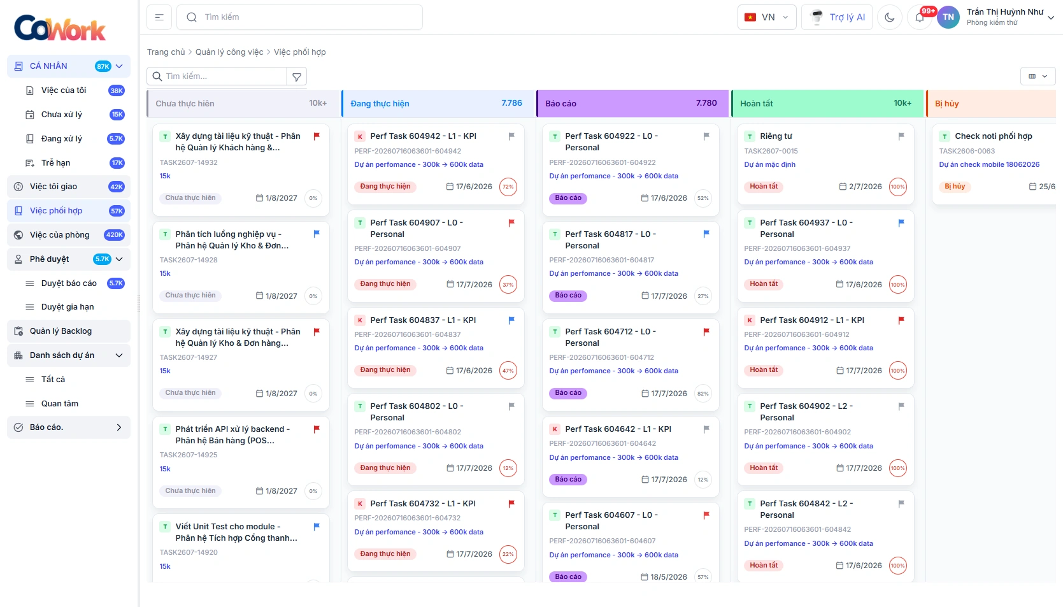The height and width of the screenshot is (607, 1063).
Task: Open the notifications bell
Action: 920,17
